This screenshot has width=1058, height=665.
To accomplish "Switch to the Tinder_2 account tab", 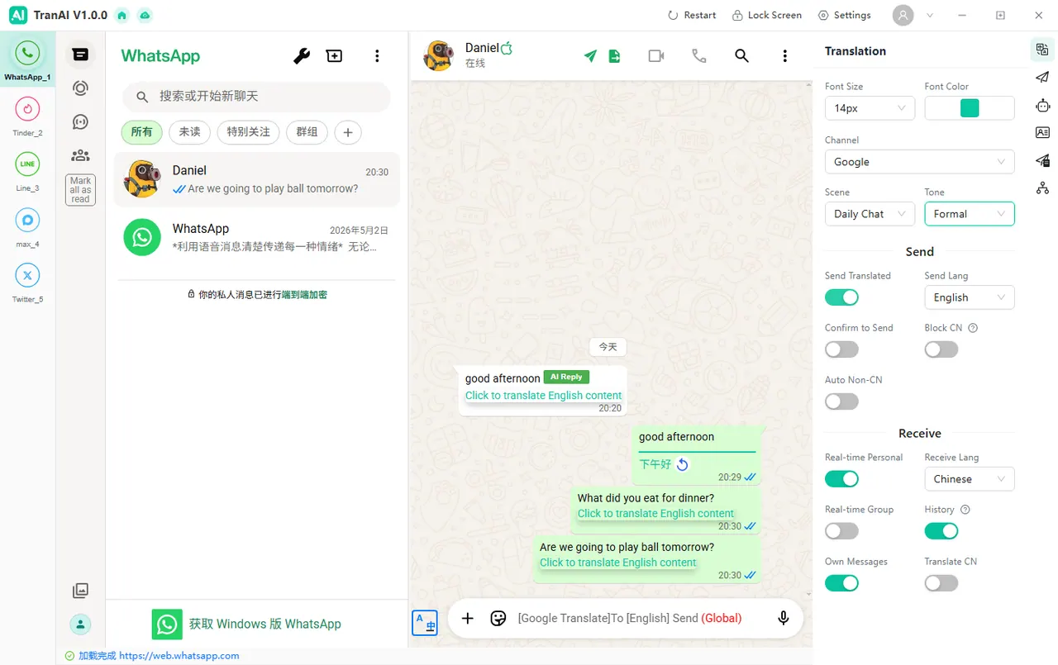I will point(27,115).
